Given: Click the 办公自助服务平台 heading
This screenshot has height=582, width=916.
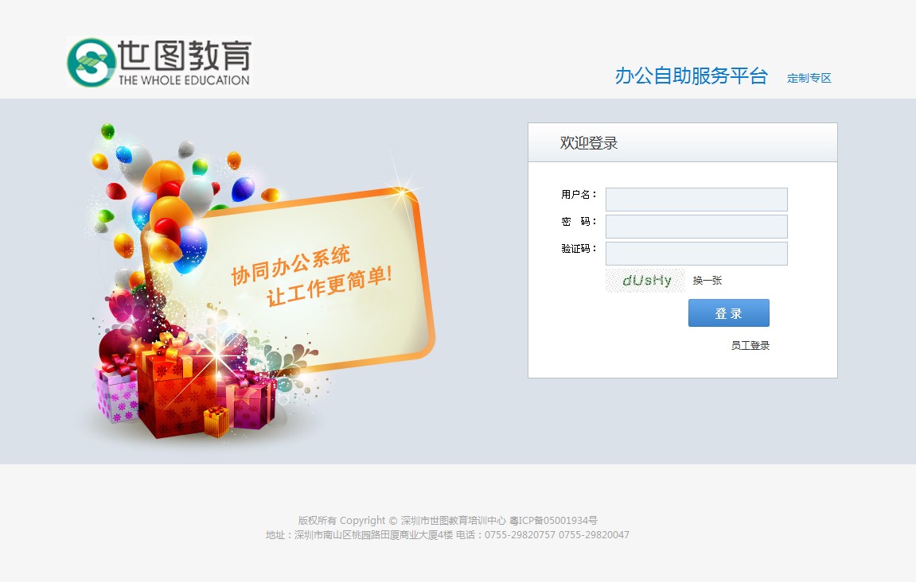Looking at the screenshot, I should pyautogui.click(x=691, y=76).
